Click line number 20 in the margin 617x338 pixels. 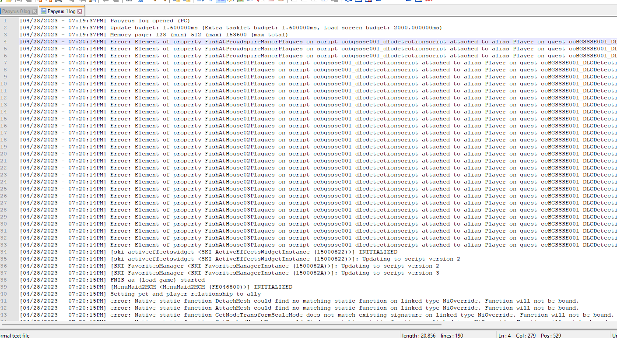tap(4, 154)
